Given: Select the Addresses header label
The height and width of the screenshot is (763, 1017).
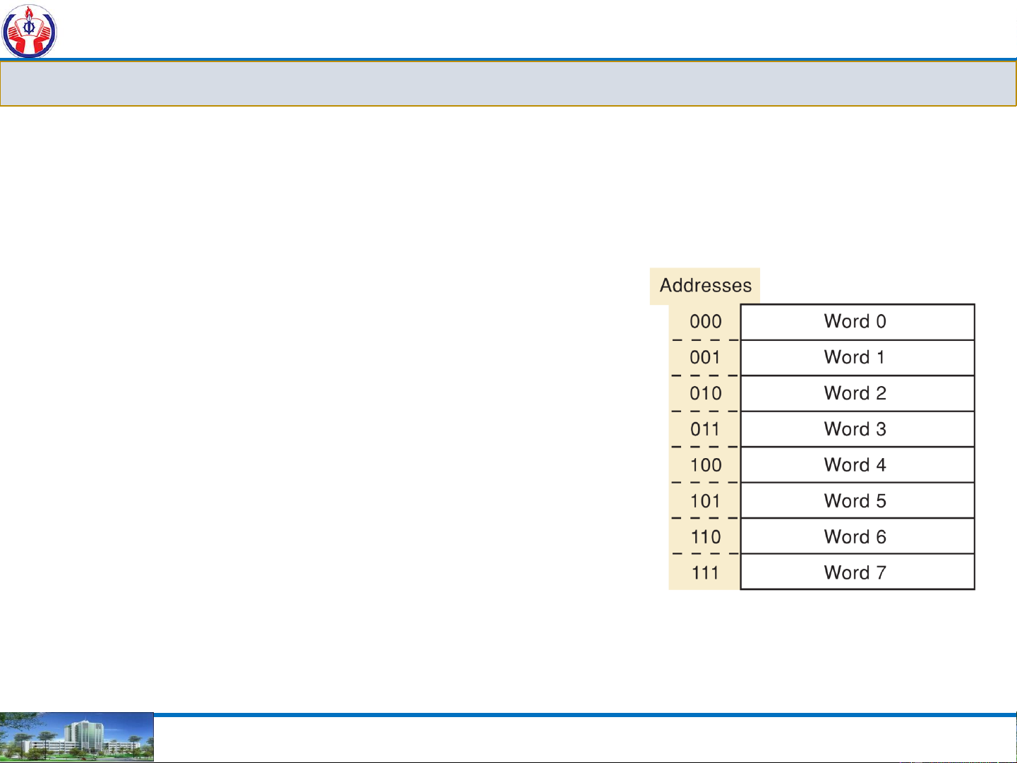Looking at the screenshot, I should [x=705, y=286].
